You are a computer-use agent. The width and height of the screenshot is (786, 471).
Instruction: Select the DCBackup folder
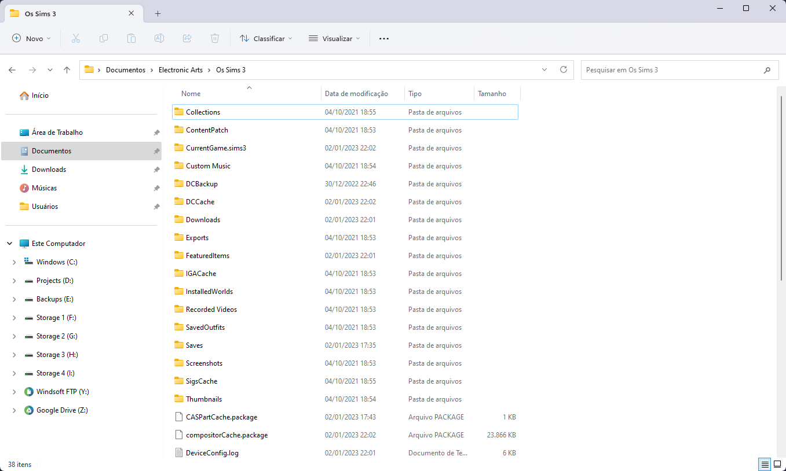coord(345,184)
